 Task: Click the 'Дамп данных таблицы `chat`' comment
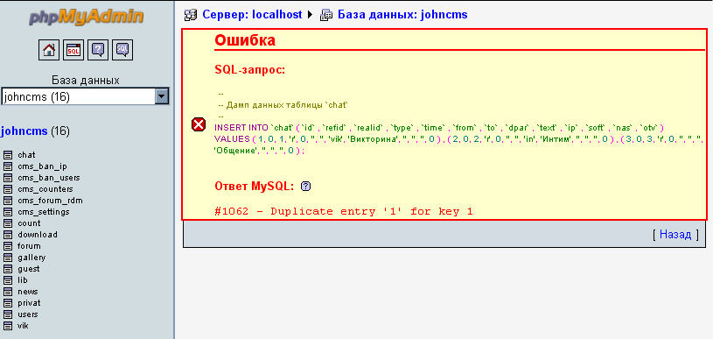287,104
